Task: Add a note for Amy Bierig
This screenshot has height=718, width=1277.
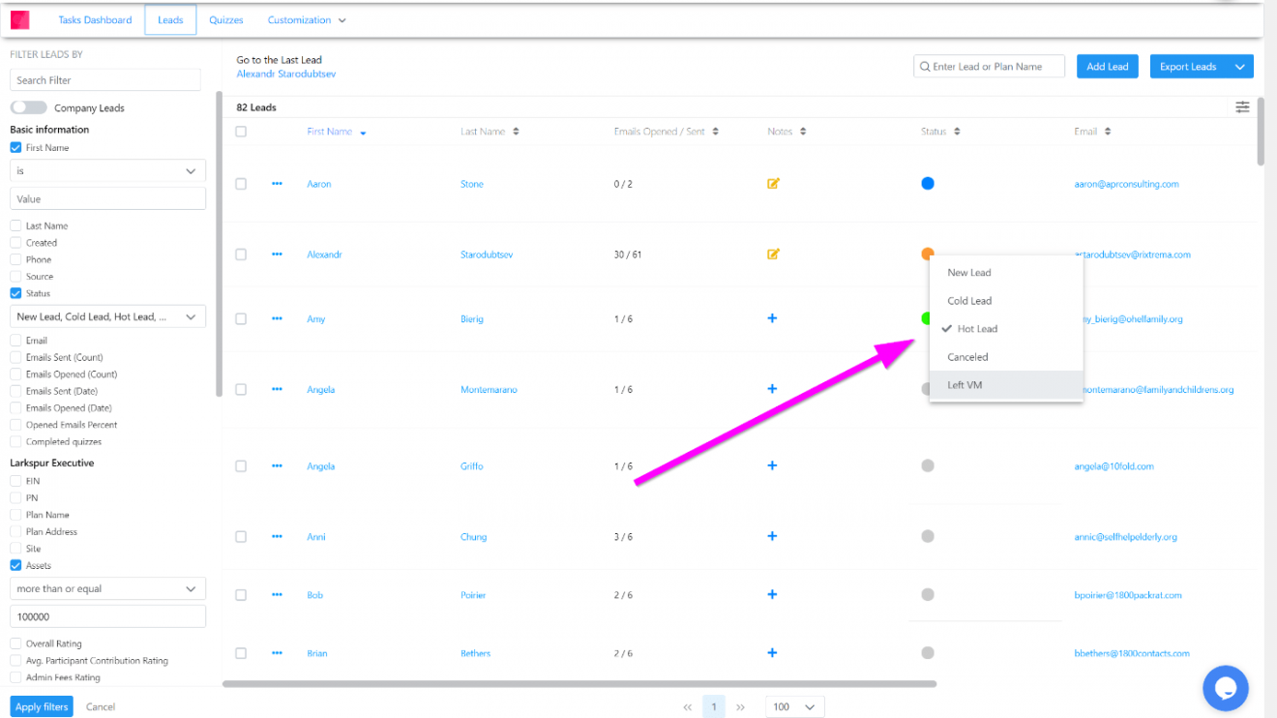Action: click(x=772, y=318)
